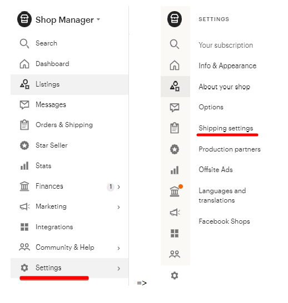Viewport: 288px width, 303px height.
Task: Open the Shop Manager dropdown arrow
Action: point(98,19)
